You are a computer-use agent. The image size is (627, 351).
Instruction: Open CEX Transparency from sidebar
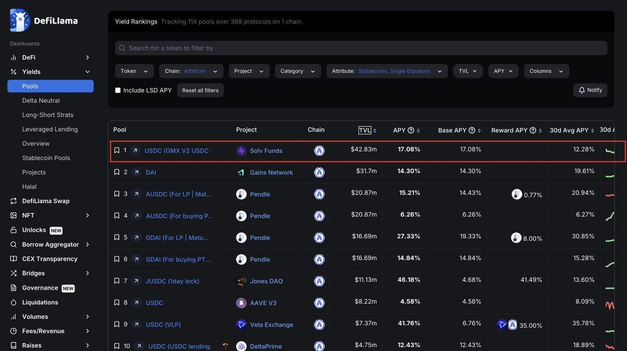pos(50,259)
